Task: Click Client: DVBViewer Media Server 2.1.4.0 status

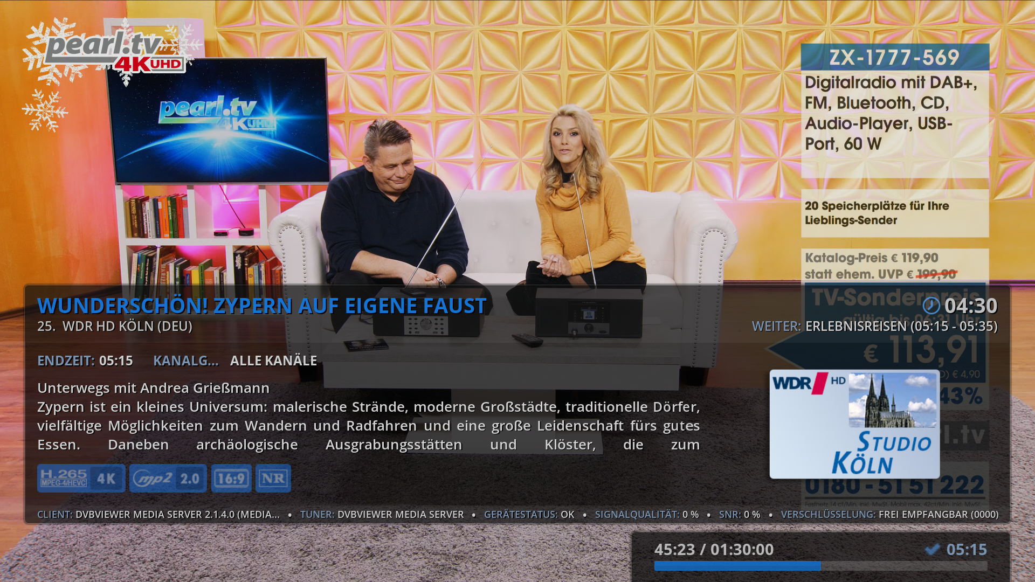Action: pos(158,515)
